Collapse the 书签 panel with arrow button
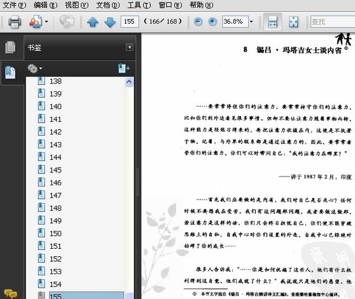355x299 pixels. 130,47
